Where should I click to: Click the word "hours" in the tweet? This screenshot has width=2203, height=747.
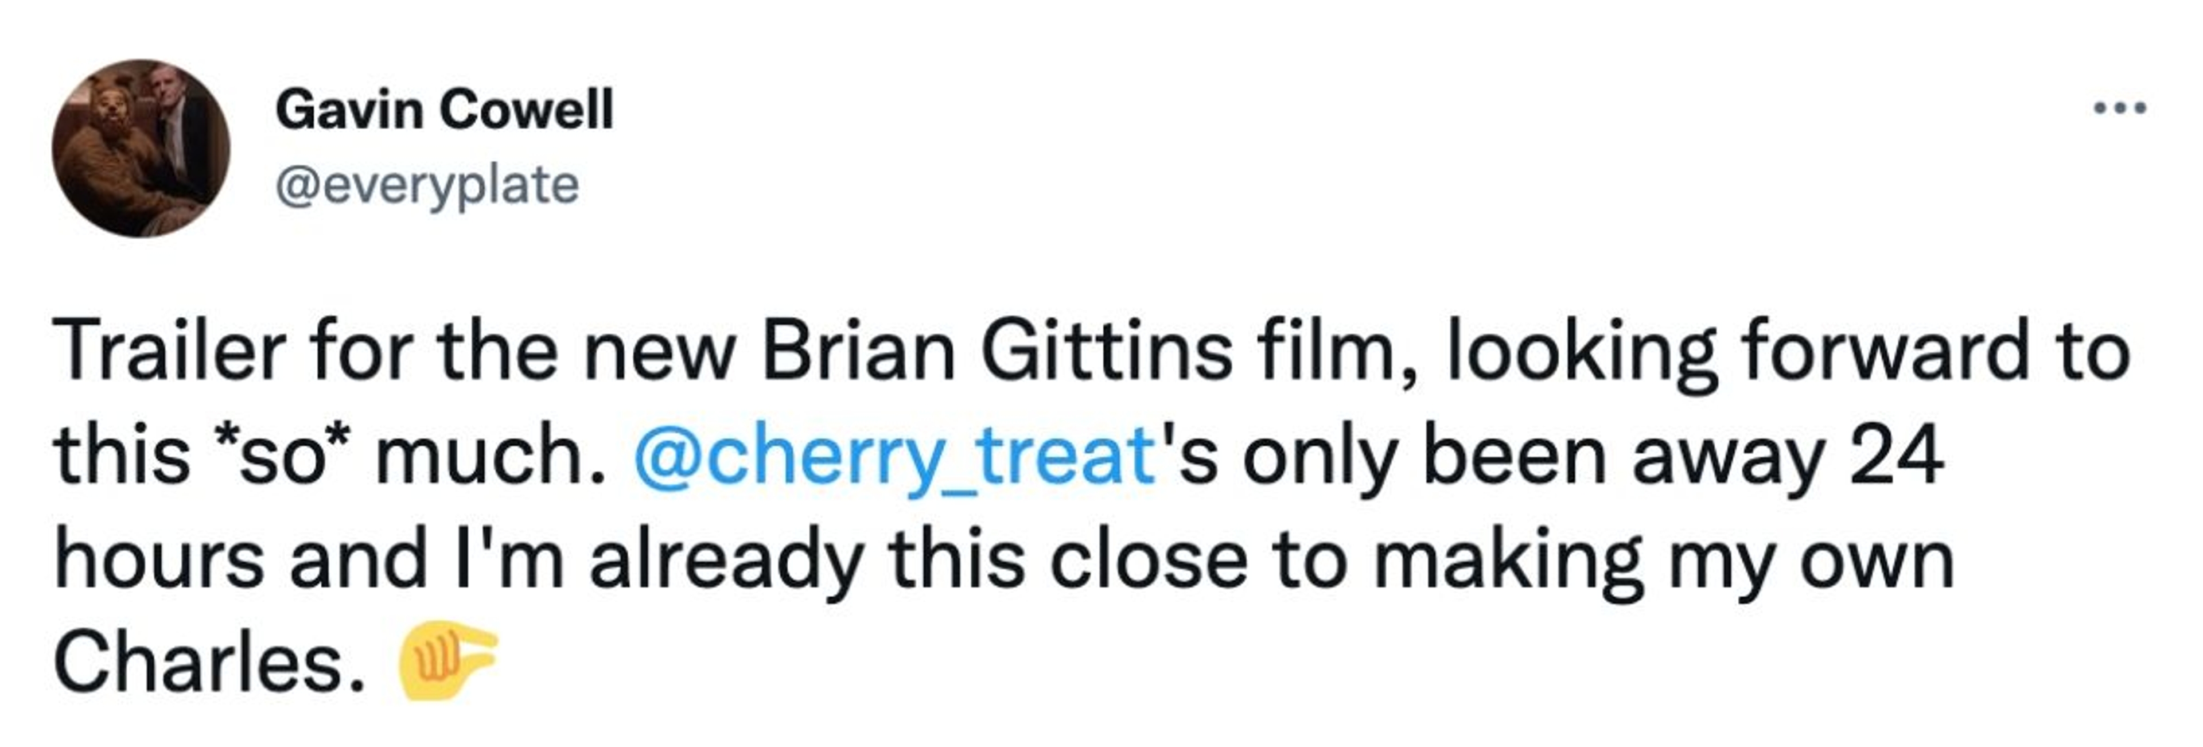(x=159, y=561)
